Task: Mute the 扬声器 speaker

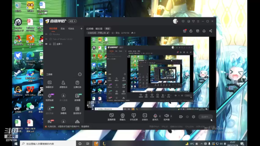Action: [x=166, y=117]
